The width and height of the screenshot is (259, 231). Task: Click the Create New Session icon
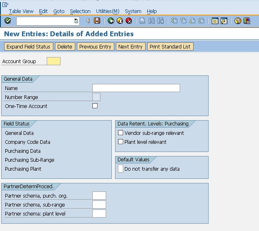point(215,21)
